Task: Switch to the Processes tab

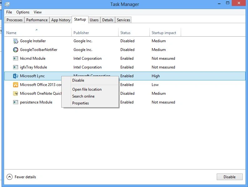Action: [x=15, y=20]
